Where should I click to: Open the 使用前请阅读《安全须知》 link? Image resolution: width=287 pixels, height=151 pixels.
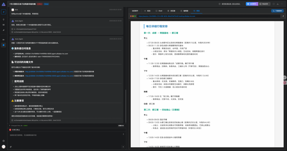(x=231, y=4)
